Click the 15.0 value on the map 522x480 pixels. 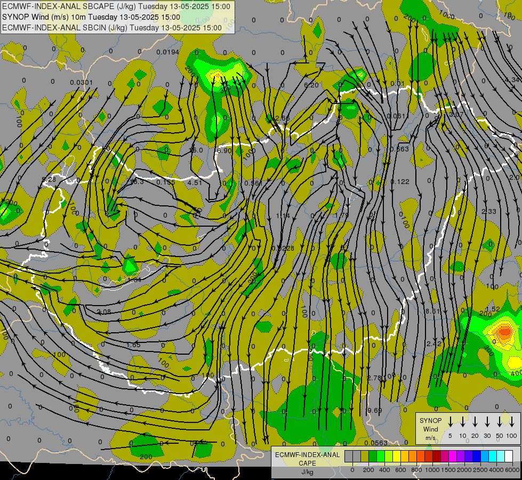tap(196, 150)
